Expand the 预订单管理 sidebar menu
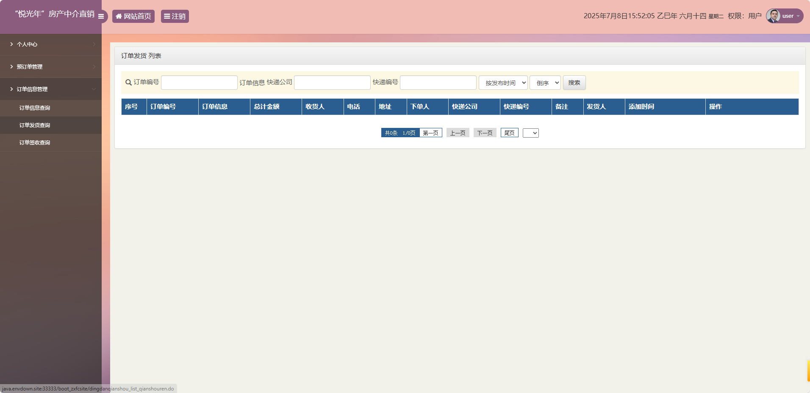Image resolution: width=810 pixels, height=393 pixels. [x=51, y=66]
